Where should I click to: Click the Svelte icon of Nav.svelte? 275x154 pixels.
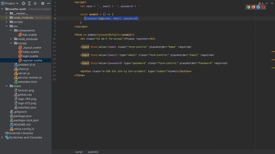click(x=20, y=35)
